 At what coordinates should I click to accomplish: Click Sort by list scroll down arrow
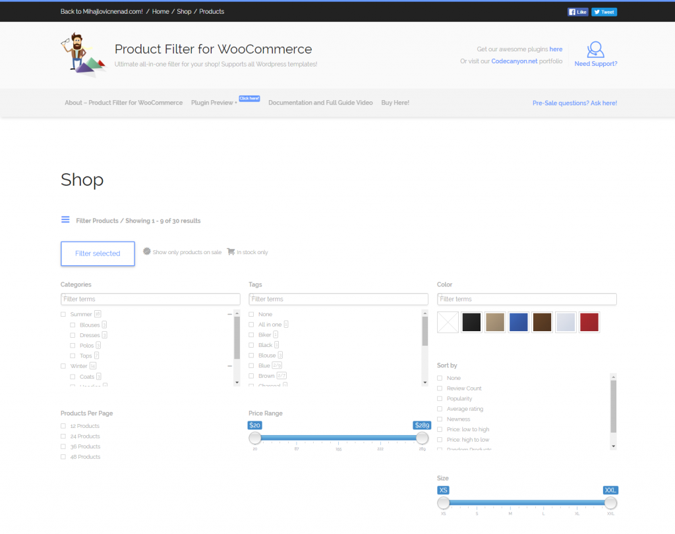614,446
